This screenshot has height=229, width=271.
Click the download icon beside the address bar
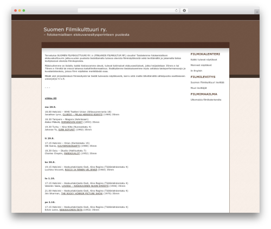(x=184, y=10)
